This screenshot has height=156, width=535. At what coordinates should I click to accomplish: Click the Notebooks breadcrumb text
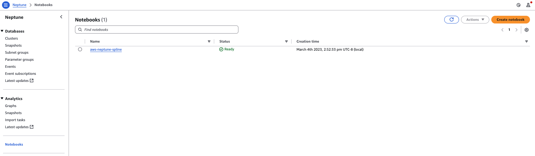pyautogui.click(x=43, y=5)
